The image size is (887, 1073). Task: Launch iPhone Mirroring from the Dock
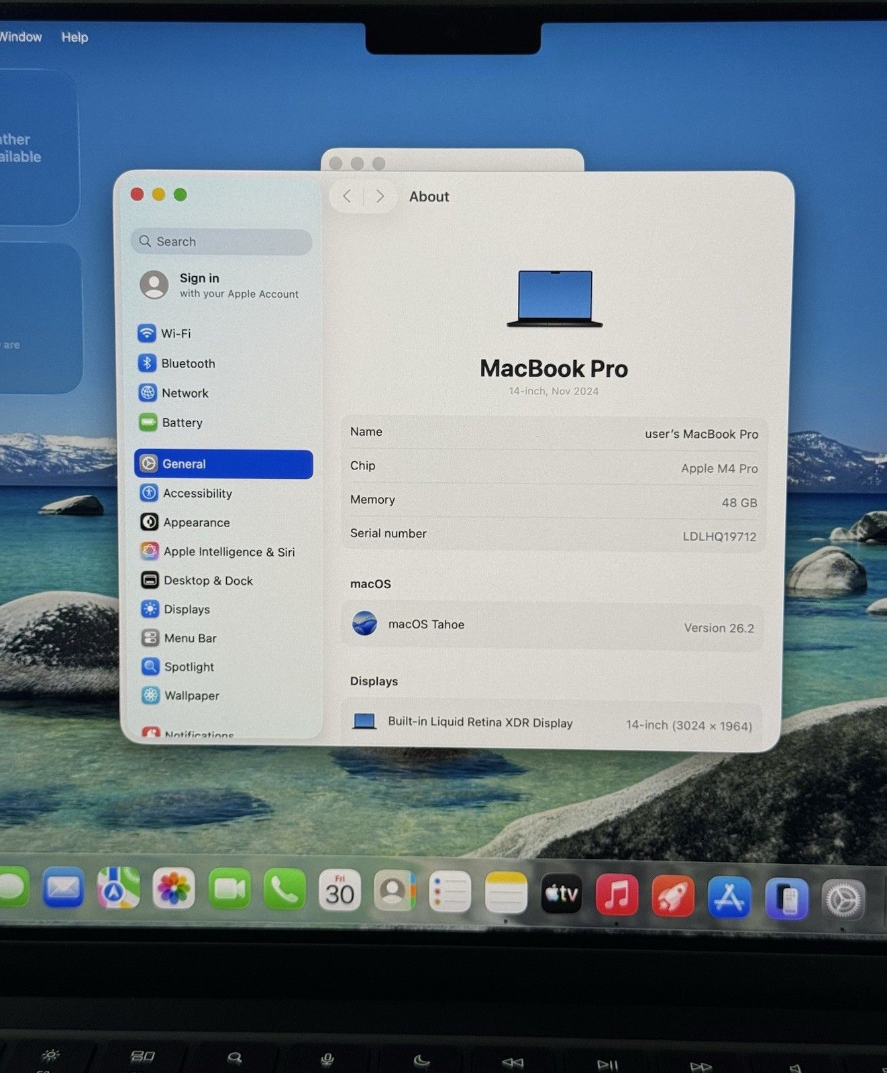click(x=786, y=899)
